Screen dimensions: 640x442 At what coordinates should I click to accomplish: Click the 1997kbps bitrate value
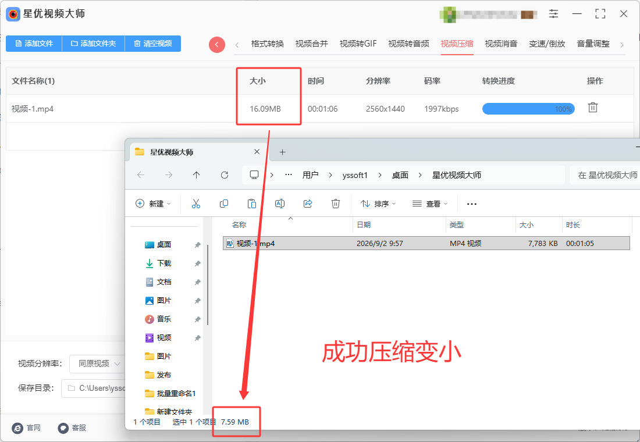pos(441,109)
